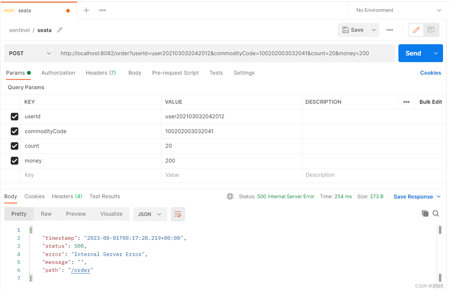This screenshot has width=449, height=291.
Task: Toggle line wrap in response body
Action: pos(178,214)
